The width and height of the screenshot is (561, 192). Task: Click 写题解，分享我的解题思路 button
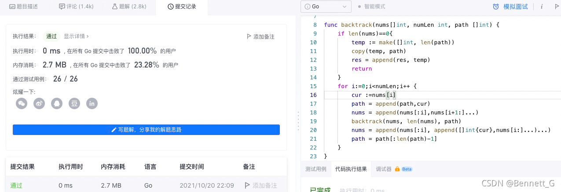146,130
